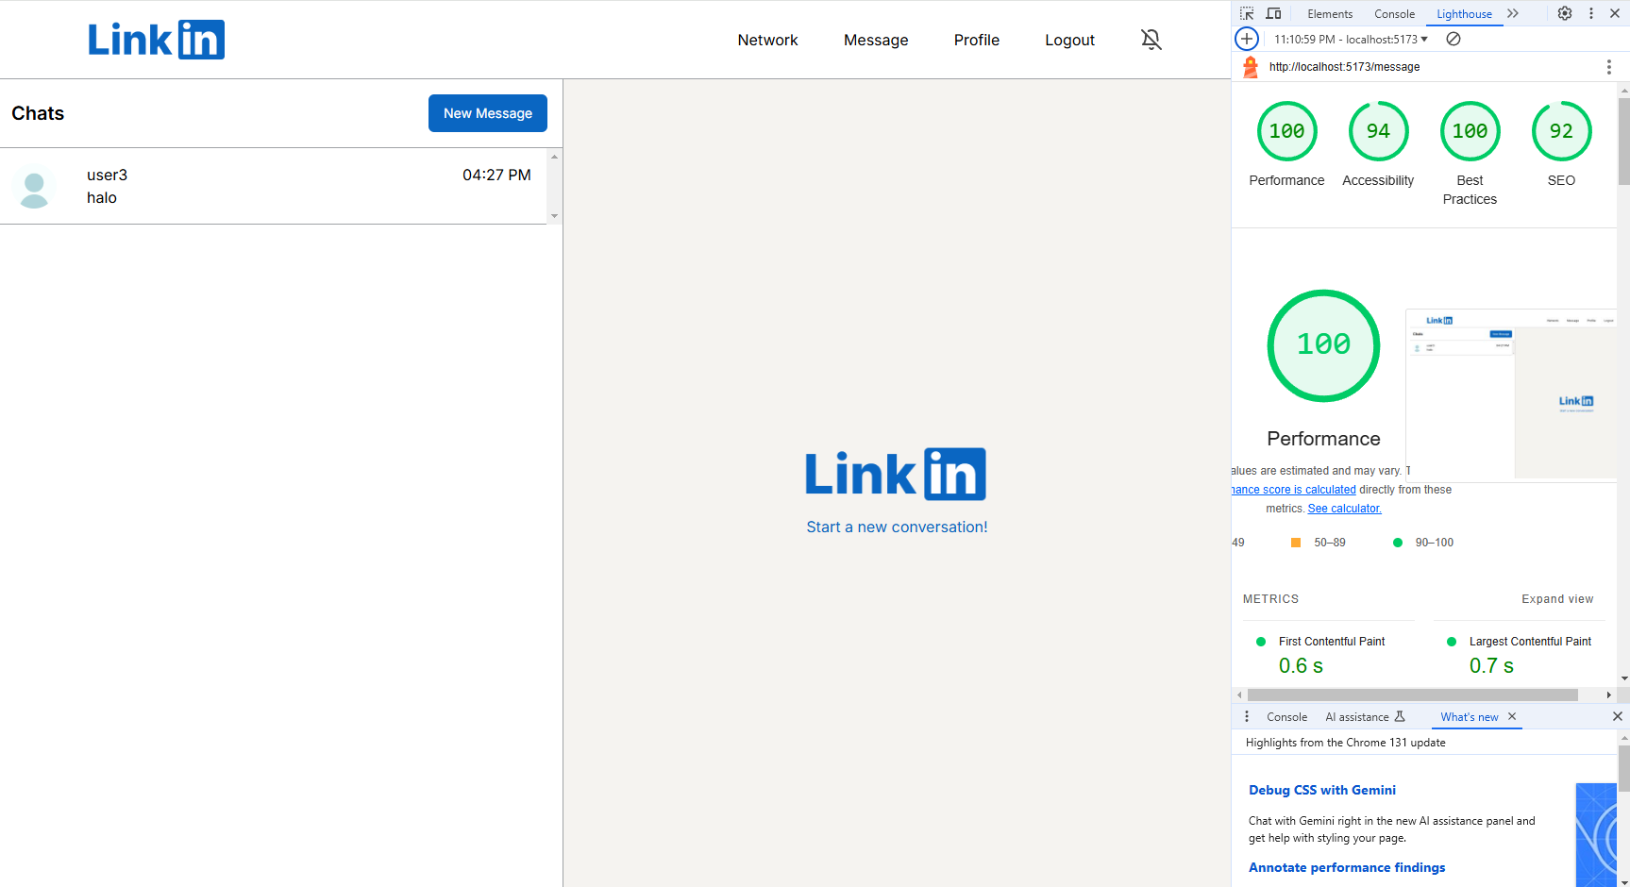Image resolution: width=1630 pixels, height=887 pixels.
Task: Click the large Performance 100 gauge
Action: [x=1323, y=345]
